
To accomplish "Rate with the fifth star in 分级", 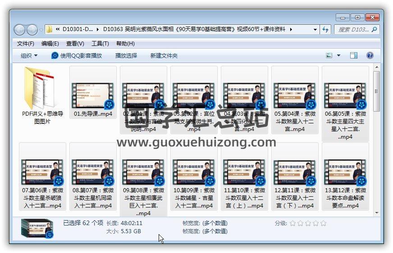I will point(324,223).
